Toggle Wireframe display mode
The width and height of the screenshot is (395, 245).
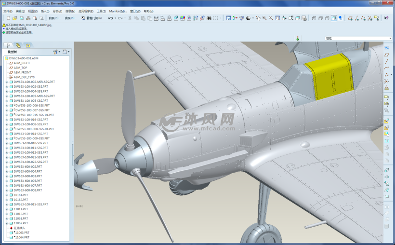pos(314,18)
